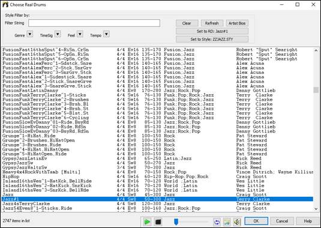Select the FusionFastLatinDanny row
The height and width of the screenshot is (228, 321).
pos(157,91)
